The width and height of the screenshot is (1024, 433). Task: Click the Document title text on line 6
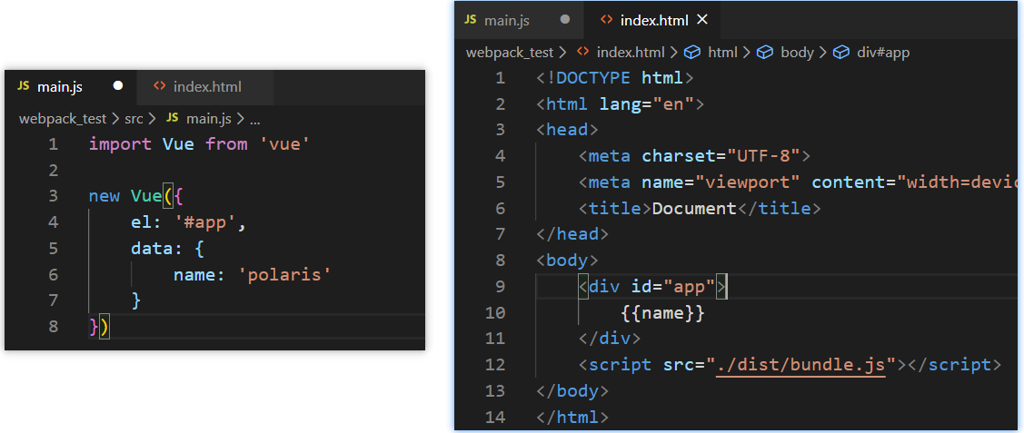tap(694, 209)
